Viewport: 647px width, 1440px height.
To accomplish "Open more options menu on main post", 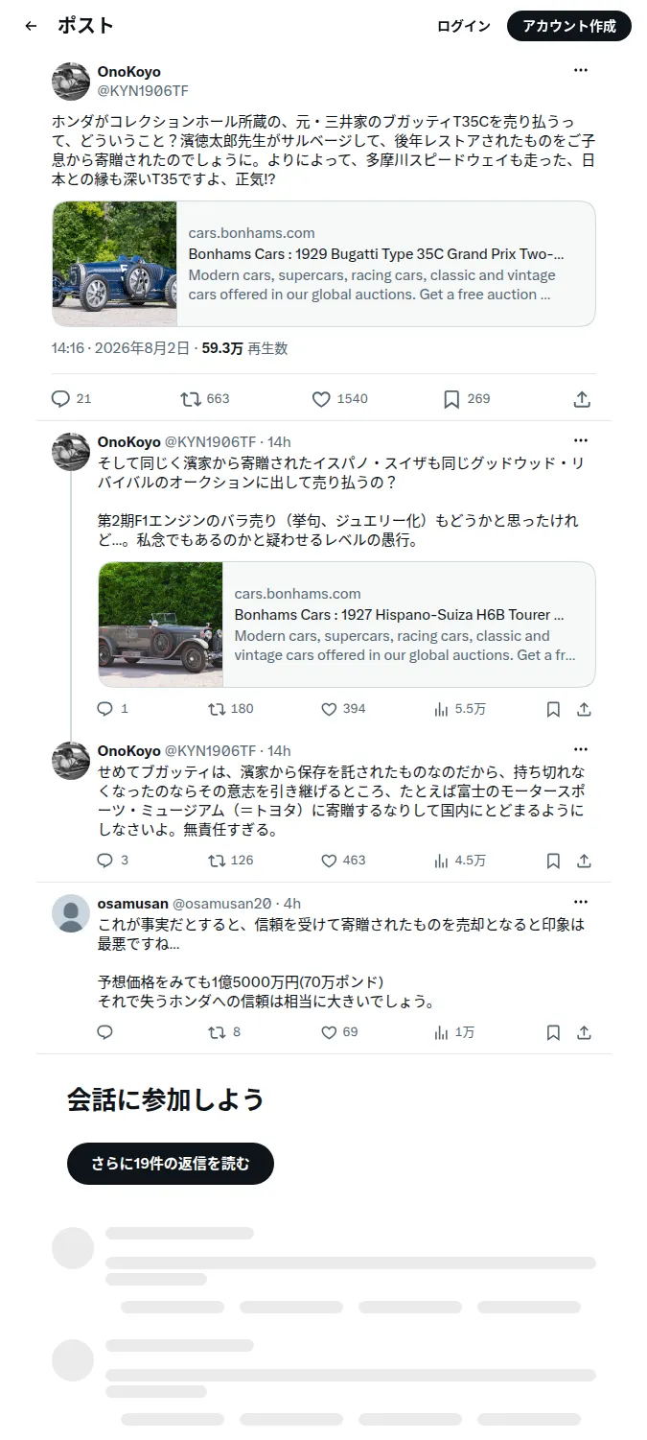I will tap(581, 70).
